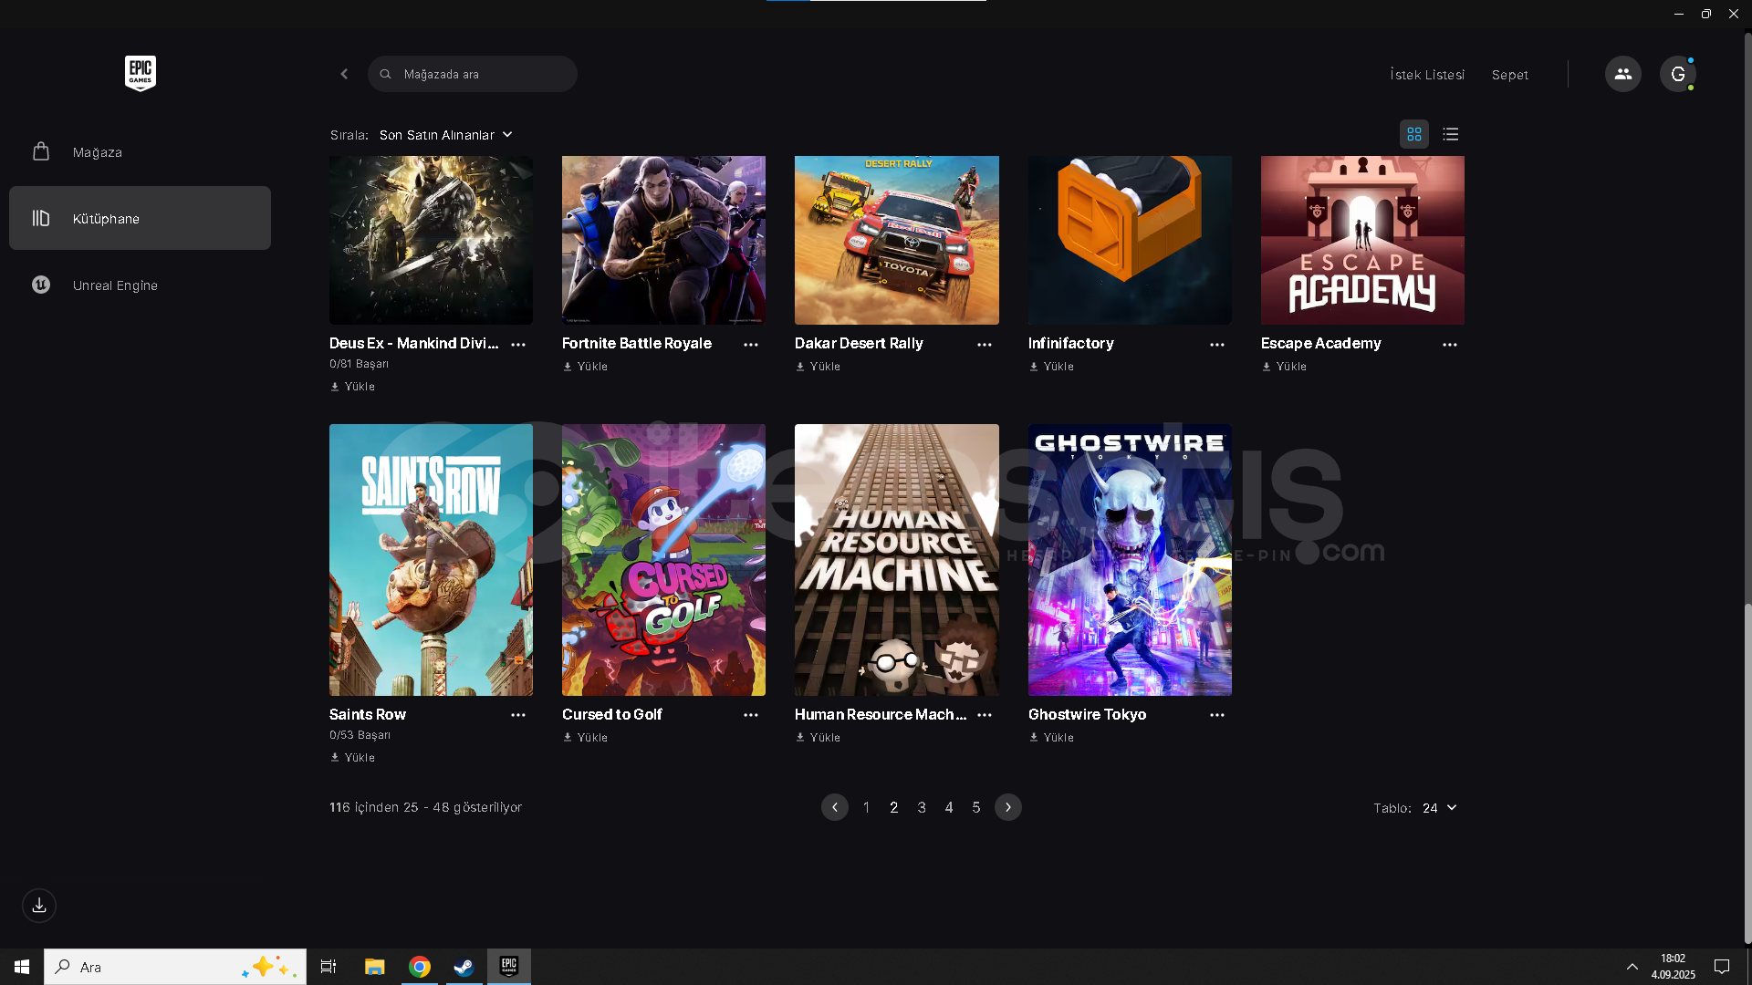Image resolution: width=1752 pixels, height=985 pixels.
Task: Open Steam from the taskbar
Action: click(x=464, y=967)
